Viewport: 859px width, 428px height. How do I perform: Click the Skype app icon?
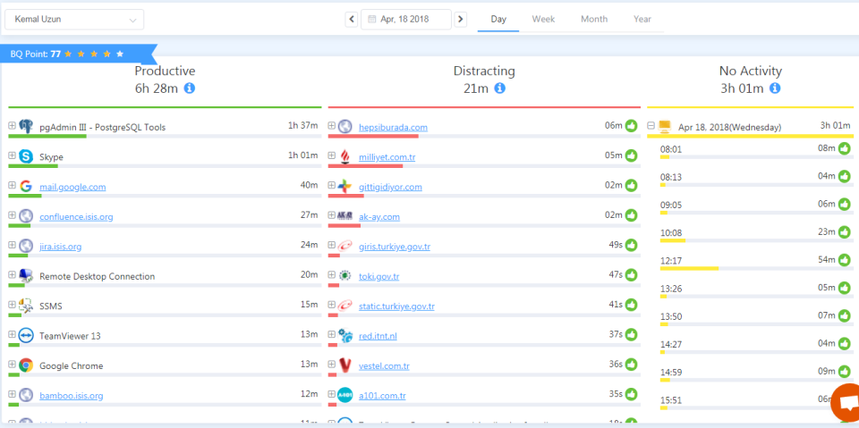tap(26, 156)
